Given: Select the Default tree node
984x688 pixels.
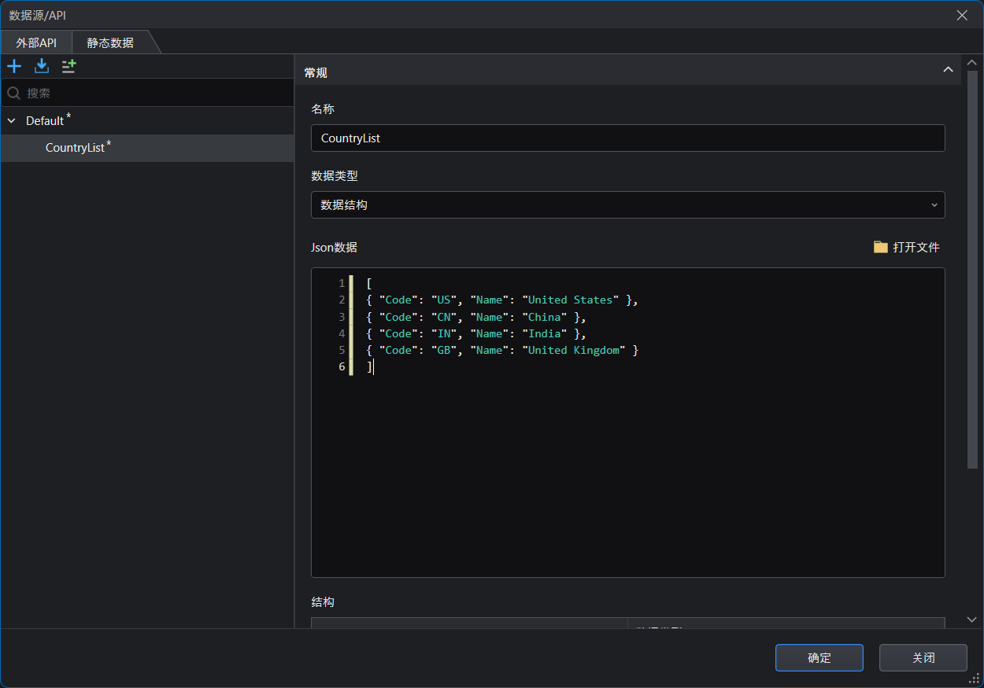Looking at the screenshot, I should (x=147, y=121).
